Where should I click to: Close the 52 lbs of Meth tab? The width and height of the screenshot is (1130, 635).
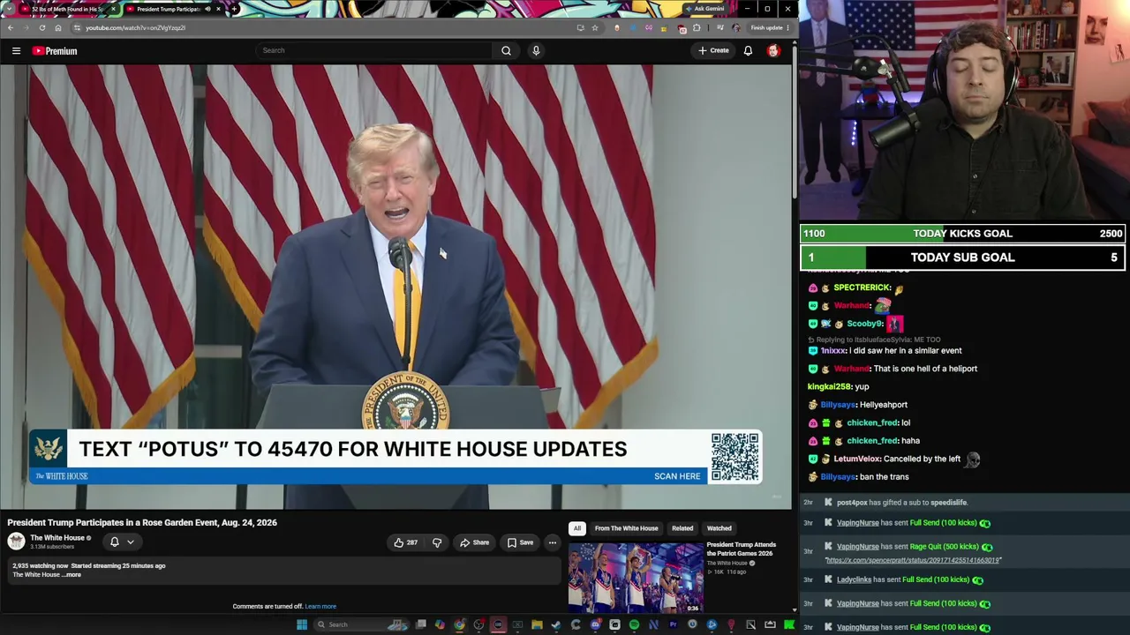pos(114,9)
